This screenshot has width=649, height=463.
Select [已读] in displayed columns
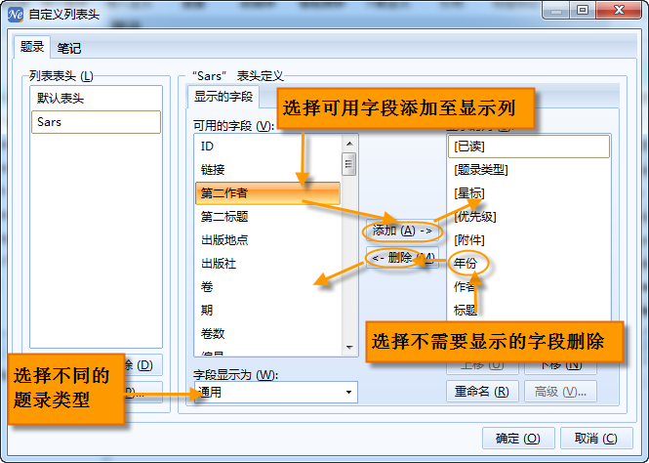(529, 147)
